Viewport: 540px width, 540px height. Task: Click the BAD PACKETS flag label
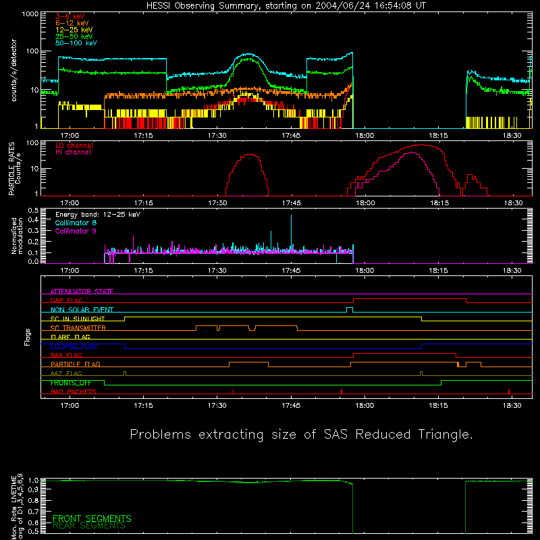coord(74,391)
